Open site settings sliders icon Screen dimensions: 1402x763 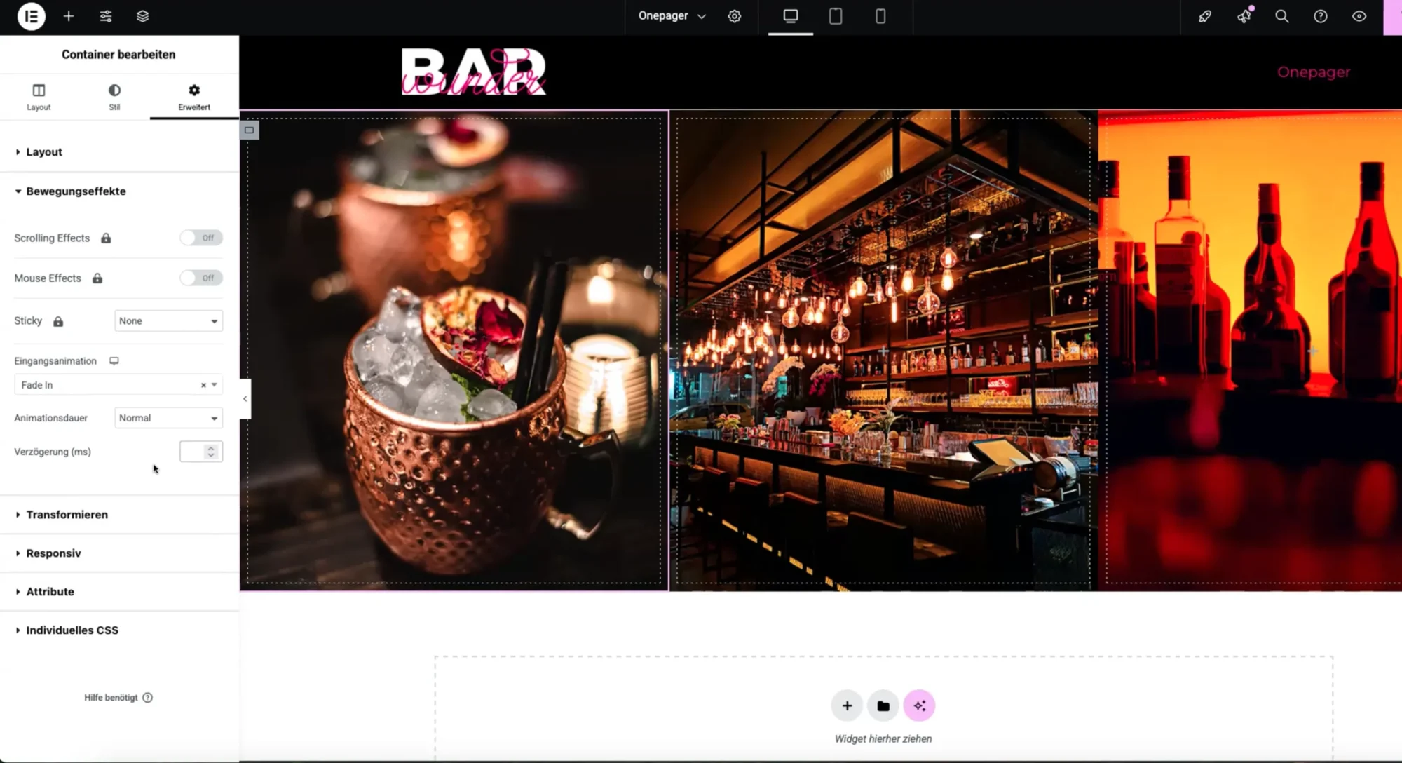coord(106,16)
